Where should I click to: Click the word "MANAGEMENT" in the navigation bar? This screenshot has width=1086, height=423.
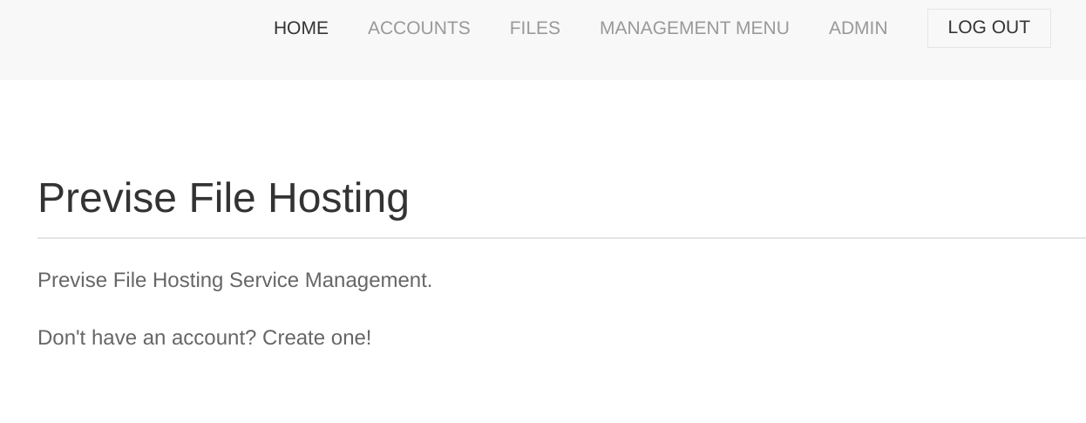(x=662, y=28)
